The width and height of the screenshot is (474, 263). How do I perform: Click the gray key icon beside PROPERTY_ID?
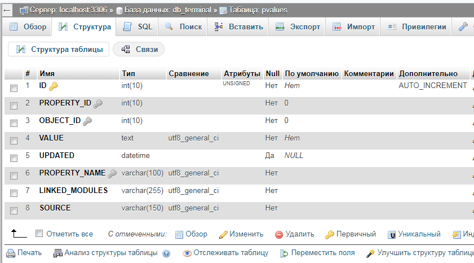click(x=98, y=104)
